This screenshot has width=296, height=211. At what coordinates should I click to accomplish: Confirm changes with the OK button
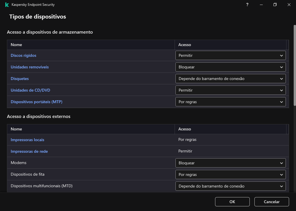(x=232, y=202)
